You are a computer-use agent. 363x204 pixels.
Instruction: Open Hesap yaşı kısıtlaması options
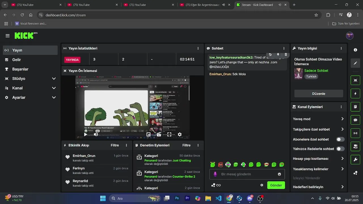(x=318, y=159)
